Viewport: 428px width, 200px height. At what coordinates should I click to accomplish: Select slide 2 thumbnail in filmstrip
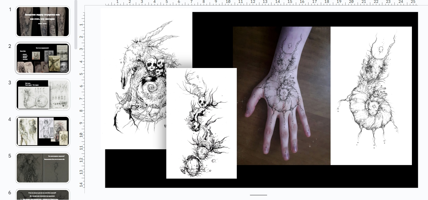43,58
